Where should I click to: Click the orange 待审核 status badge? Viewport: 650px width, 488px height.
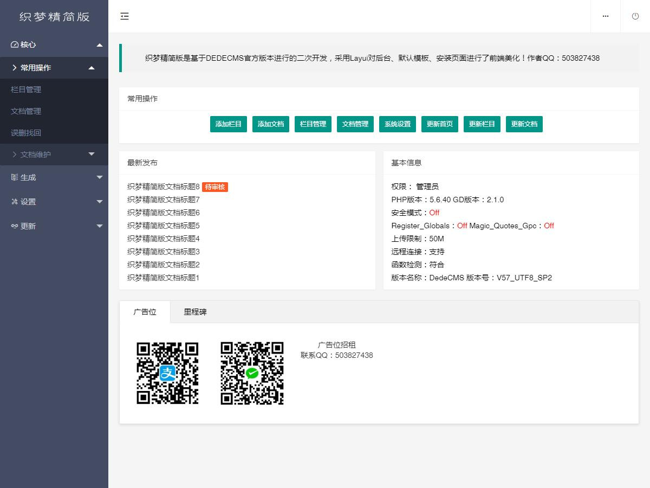[215, 187]
